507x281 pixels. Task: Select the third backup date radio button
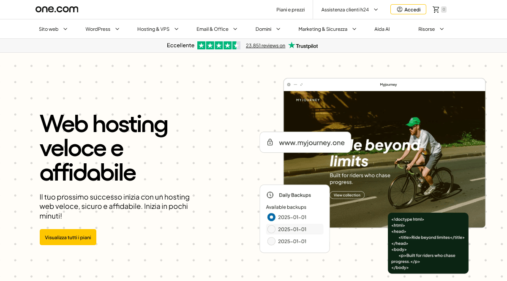271,241
